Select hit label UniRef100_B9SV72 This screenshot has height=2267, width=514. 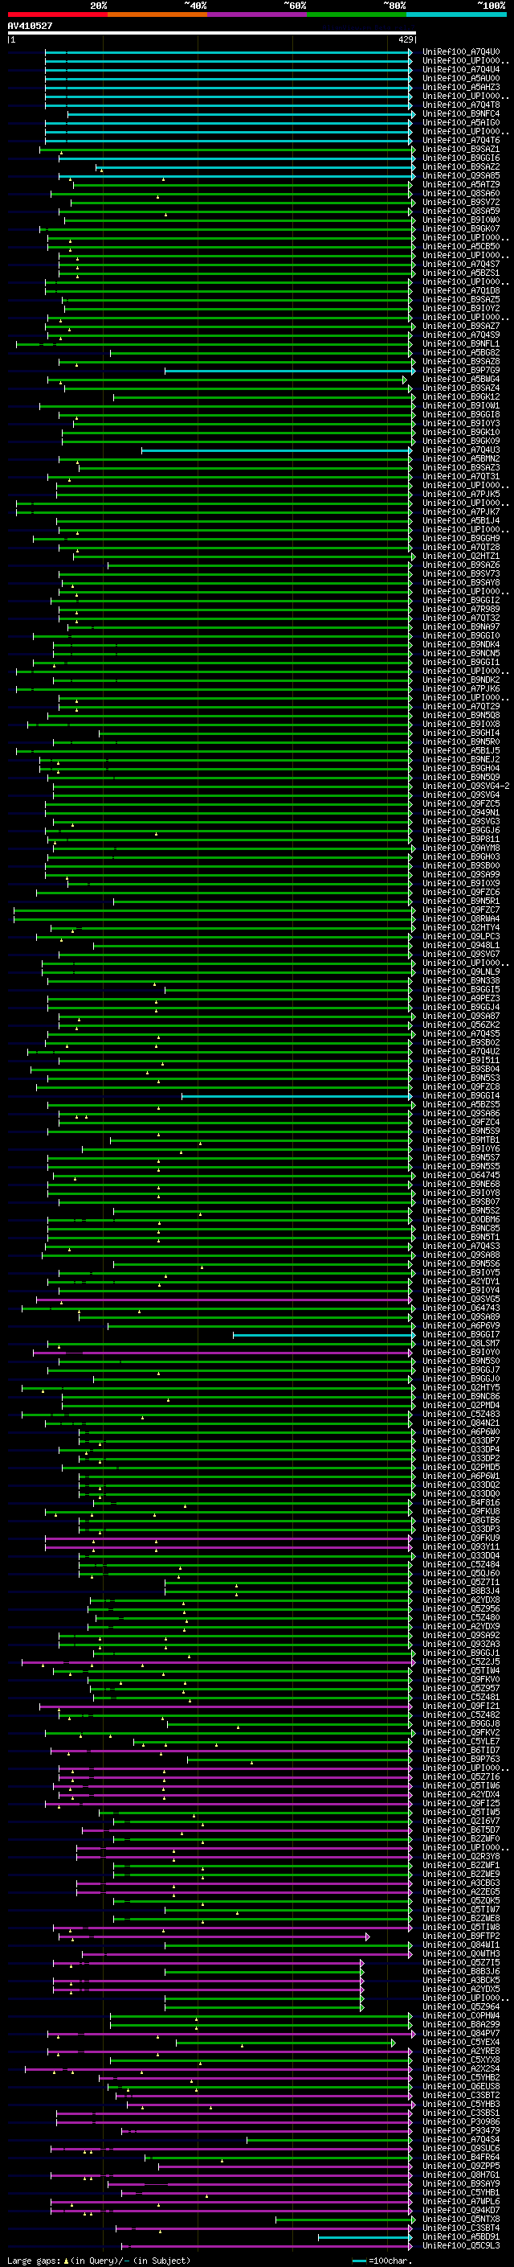tap(461, 203)
